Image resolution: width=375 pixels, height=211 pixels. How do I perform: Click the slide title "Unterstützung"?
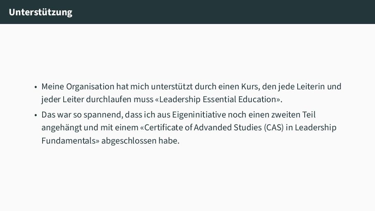coord(41,12)
